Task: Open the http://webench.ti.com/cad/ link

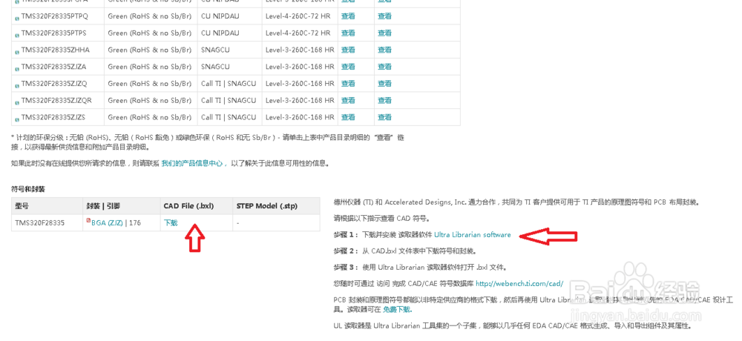Action: point(519,284)
